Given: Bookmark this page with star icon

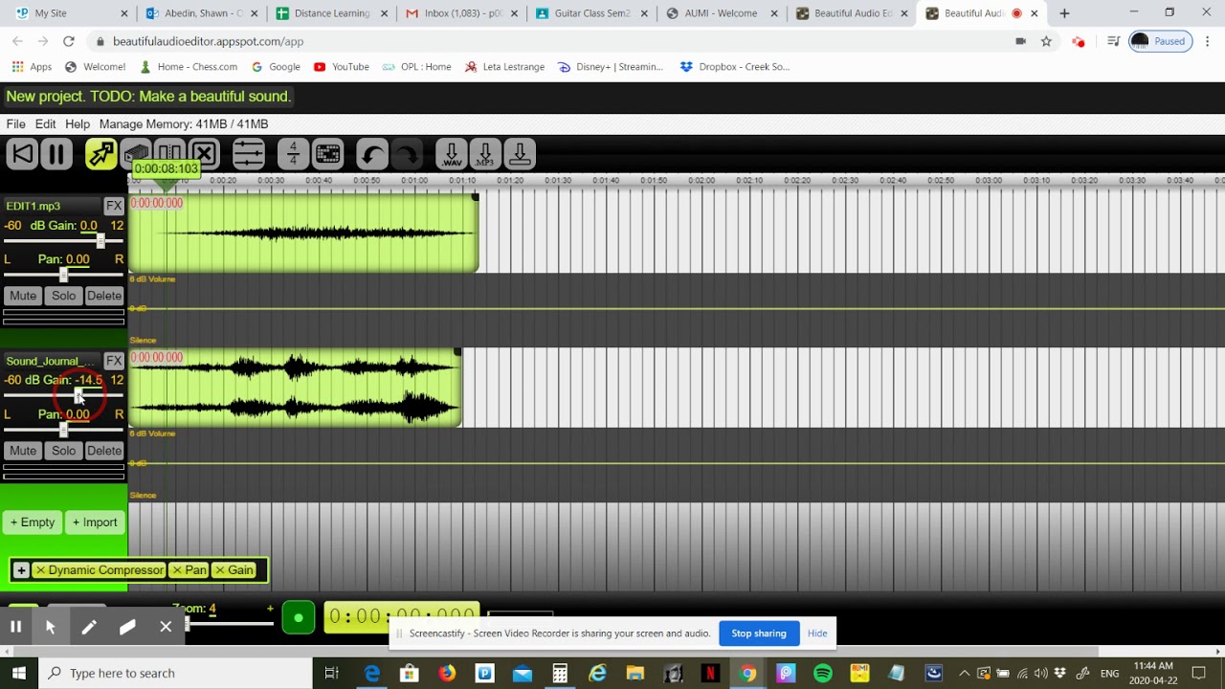Looking at the screenshot, I should pyautogui.click(x=1046, y=41).
